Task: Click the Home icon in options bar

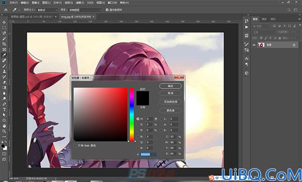Action: 6,10
